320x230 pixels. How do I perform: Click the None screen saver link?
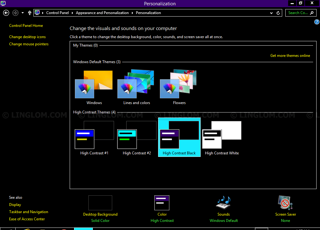tap(285, 221)
